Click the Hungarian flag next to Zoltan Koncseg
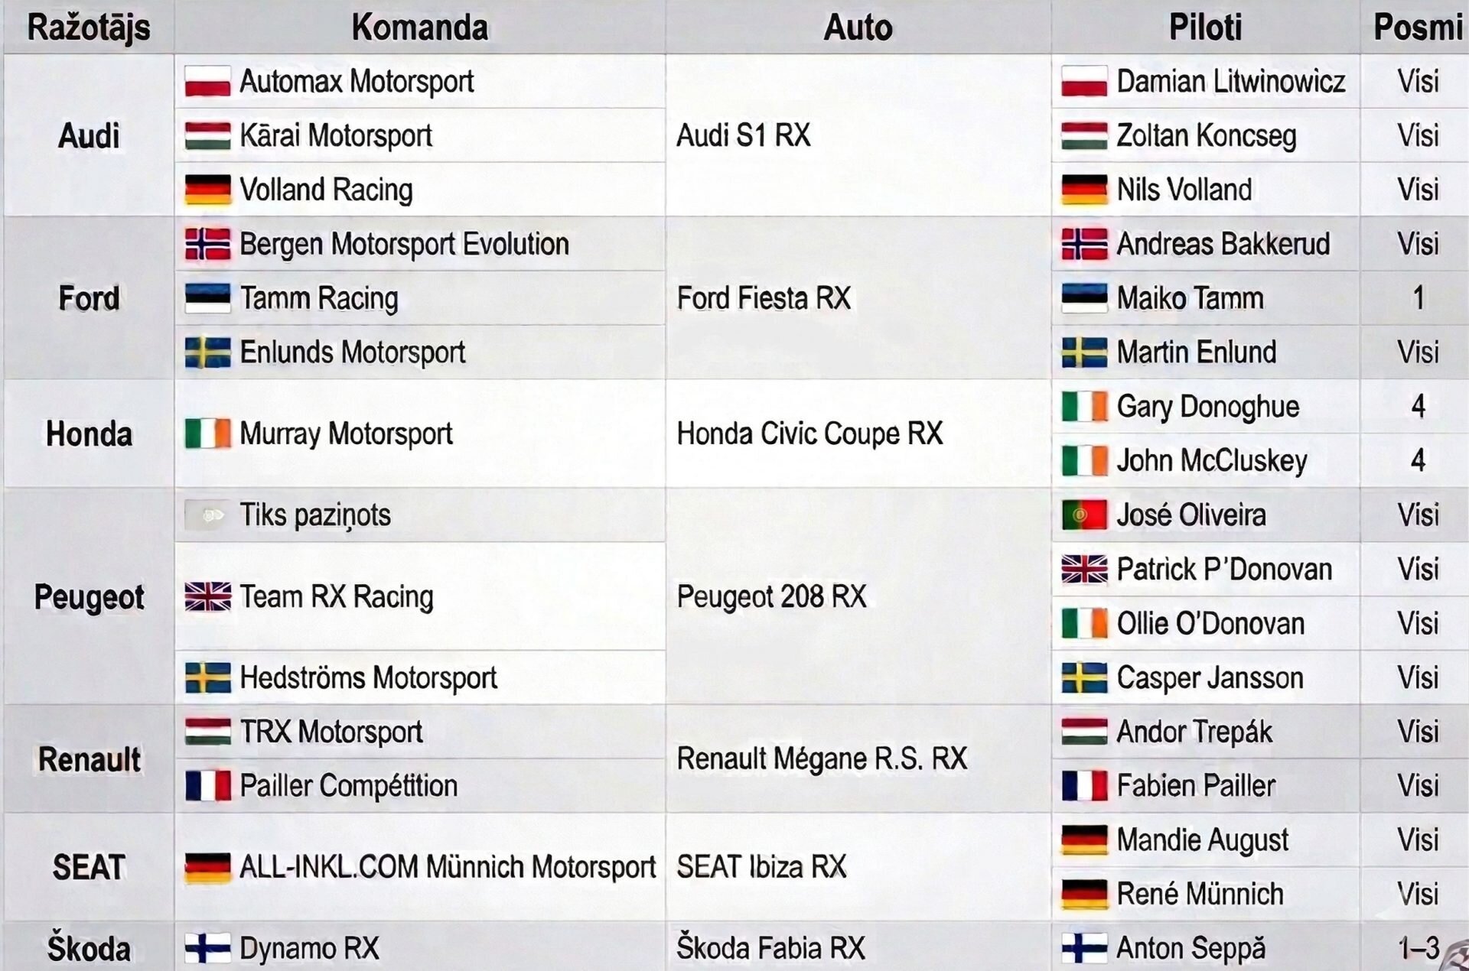The image size is (1469, 971). coord(1084,136)
